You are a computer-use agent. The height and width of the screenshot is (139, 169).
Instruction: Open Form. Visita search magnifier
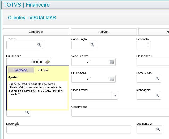pos(157,79)
